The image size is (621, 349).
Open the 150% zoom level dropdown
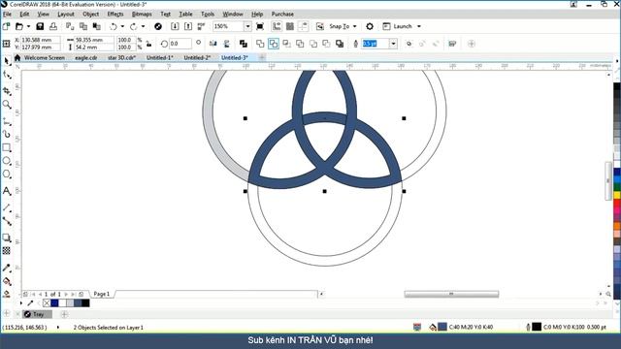pyautogui.click(x=247, y=26)
